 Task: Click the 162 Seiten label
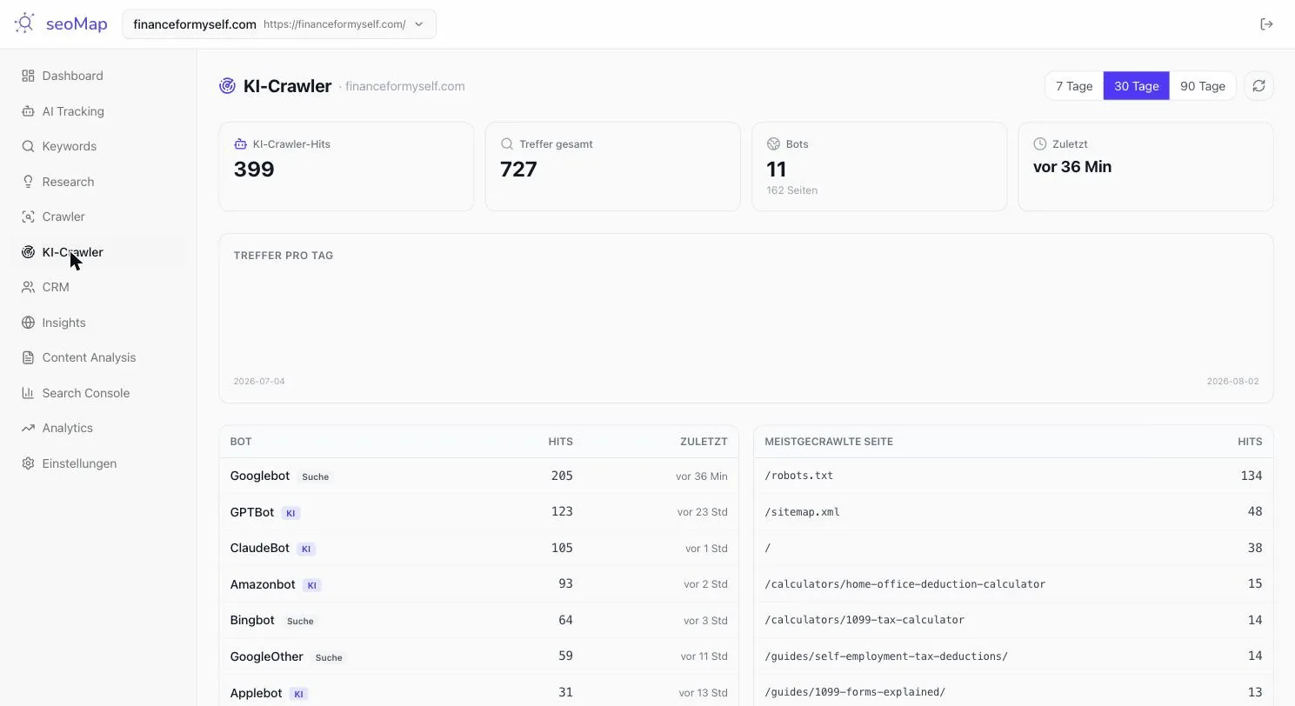coord(792,190)
